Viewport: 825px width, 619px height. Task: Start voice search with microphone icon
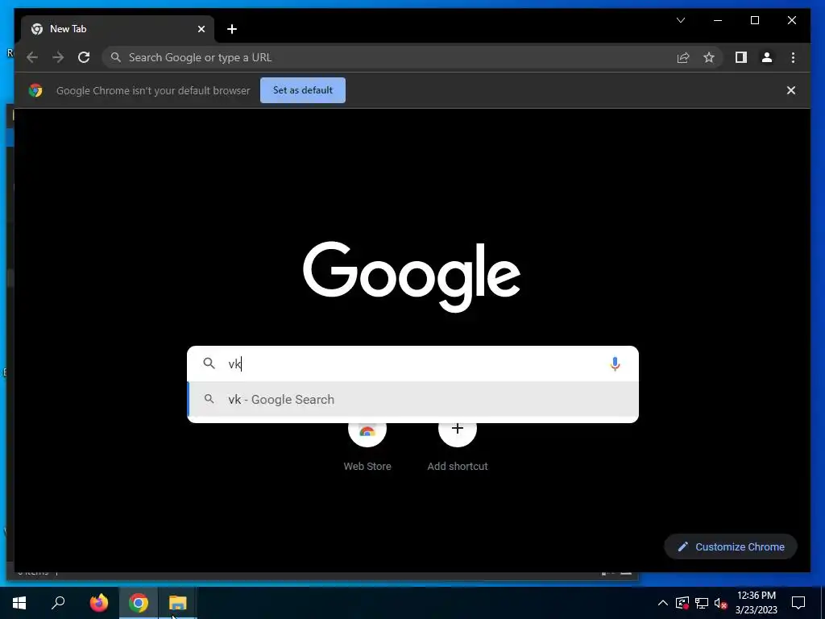pos(615,364)
